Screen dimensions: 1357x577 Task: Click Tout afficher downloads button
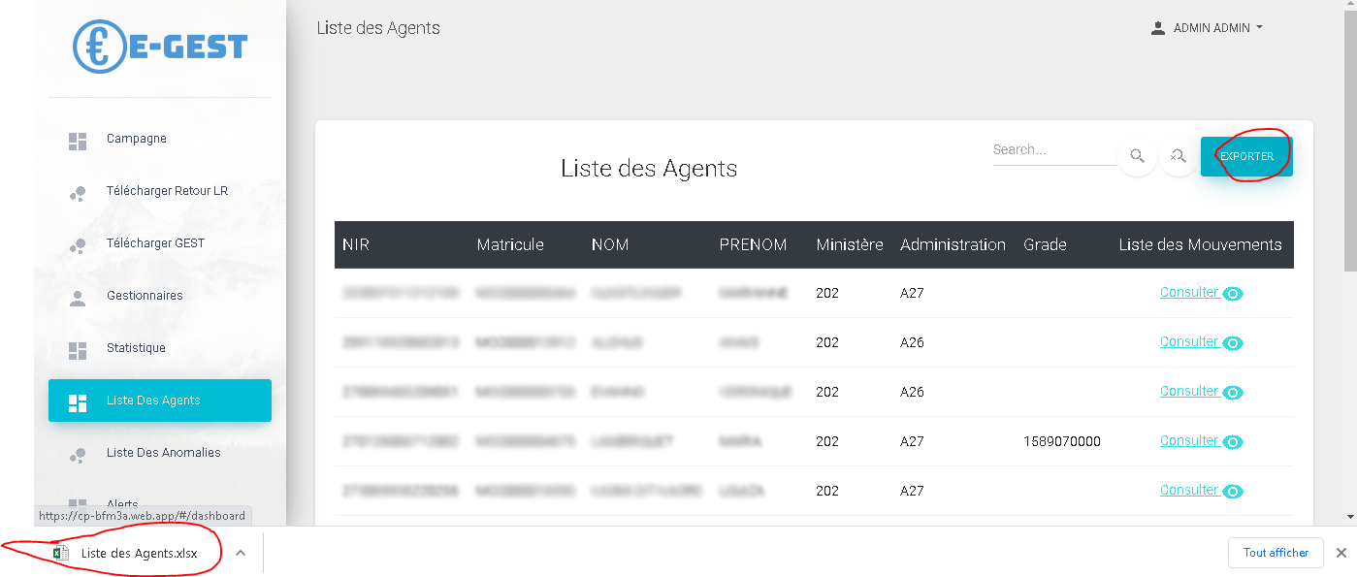coord(1276,553)
